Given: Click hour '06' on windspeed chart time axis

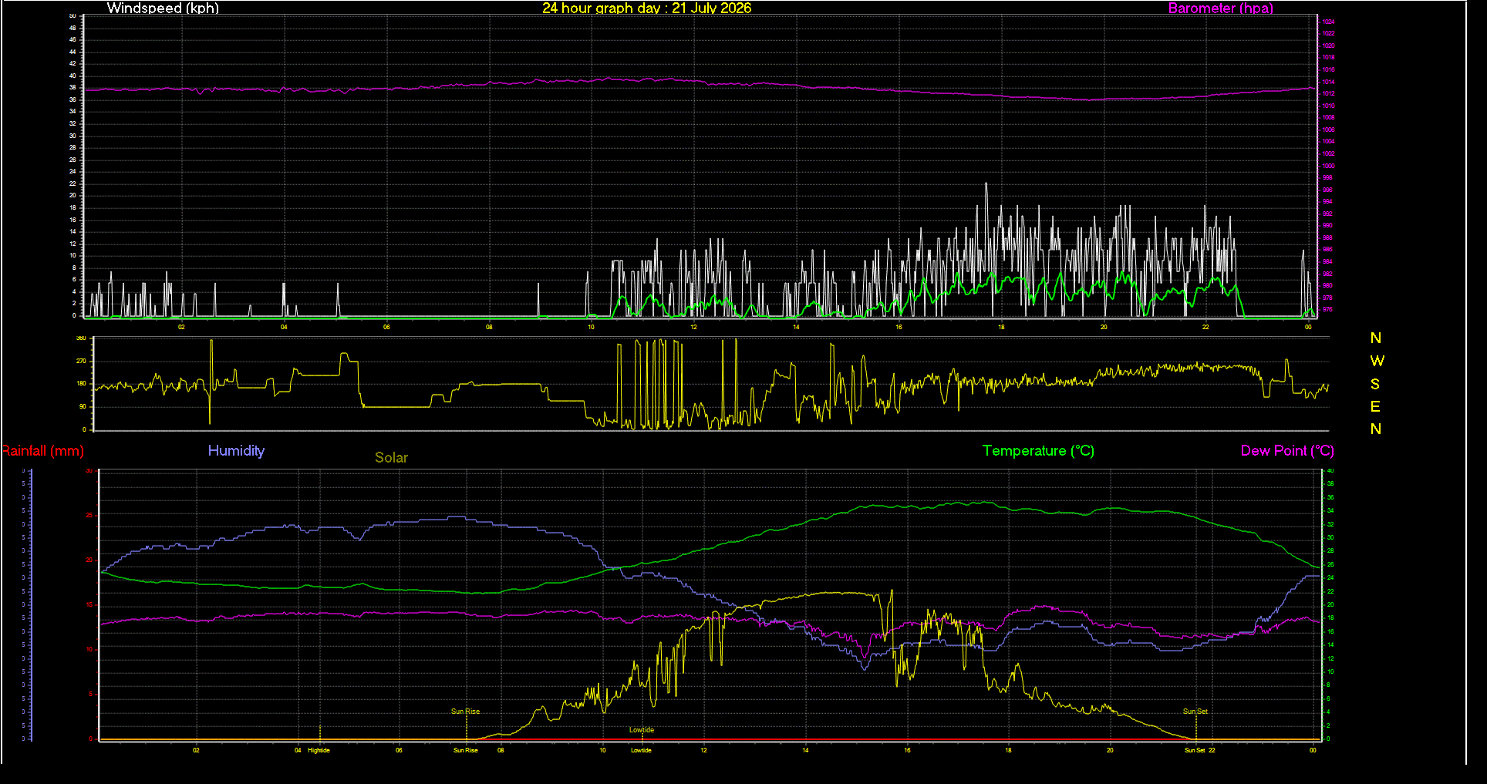Looking at the screenshot, I should (x=386, y=328).
